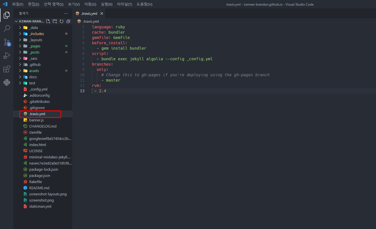Close the .travis.yml editor tab
376x229 pixels.
(102, 13)
